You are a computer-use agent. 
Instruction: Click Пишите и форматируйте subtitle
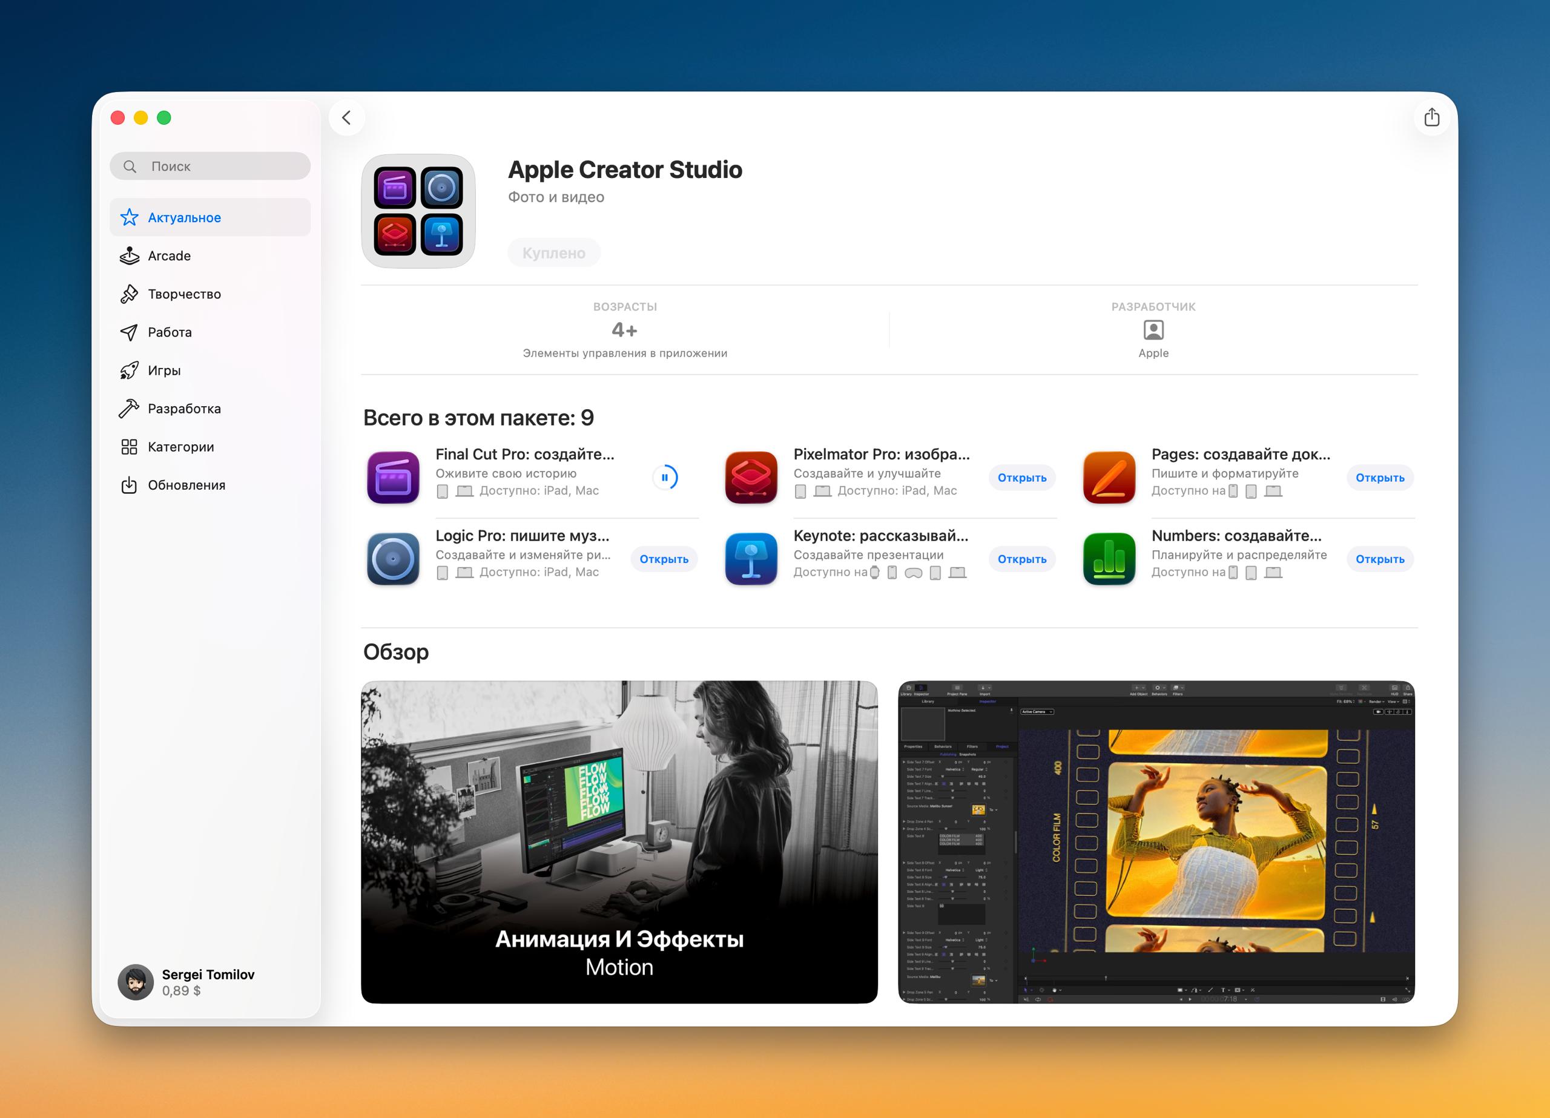[x=1225, y=473]
